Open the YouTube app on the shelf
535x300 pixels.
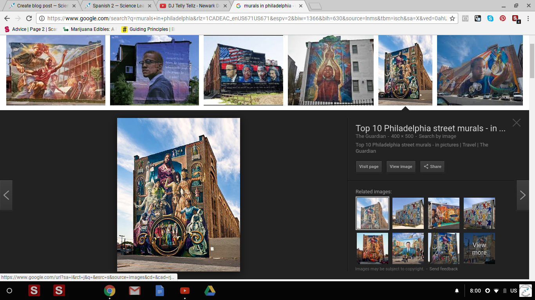click(x=185, y=291)
